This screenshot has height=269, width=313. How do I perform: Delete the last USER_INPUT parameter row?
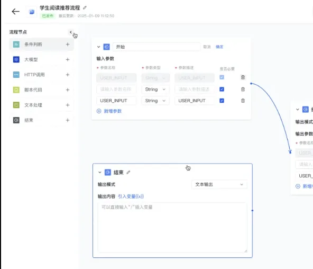click(x=243, y=101)
